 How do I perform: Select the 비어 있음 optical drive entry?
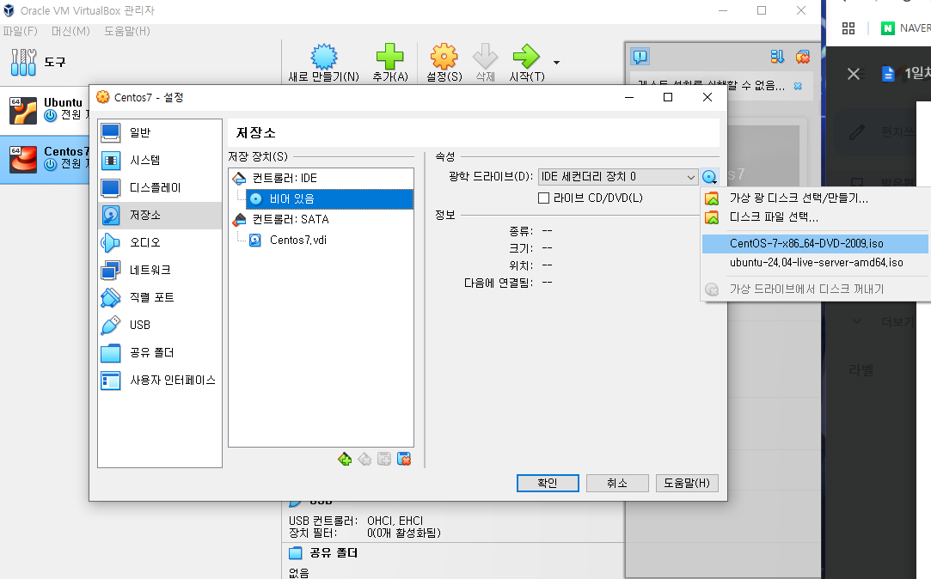(329, 198)
